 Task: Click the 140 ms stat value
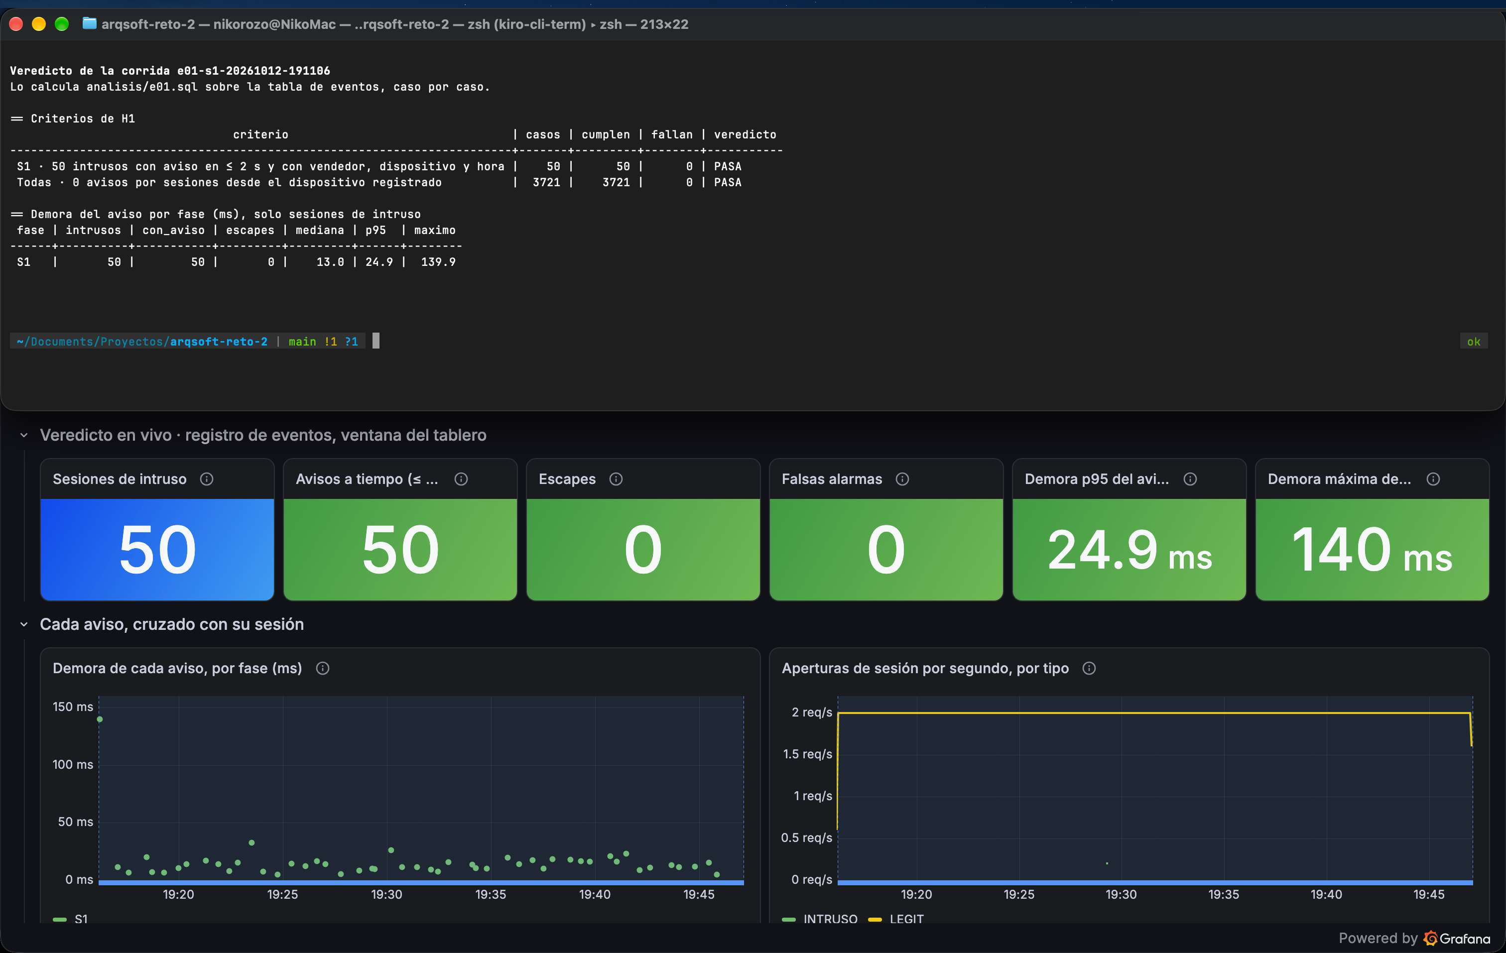click(1372, 550)
